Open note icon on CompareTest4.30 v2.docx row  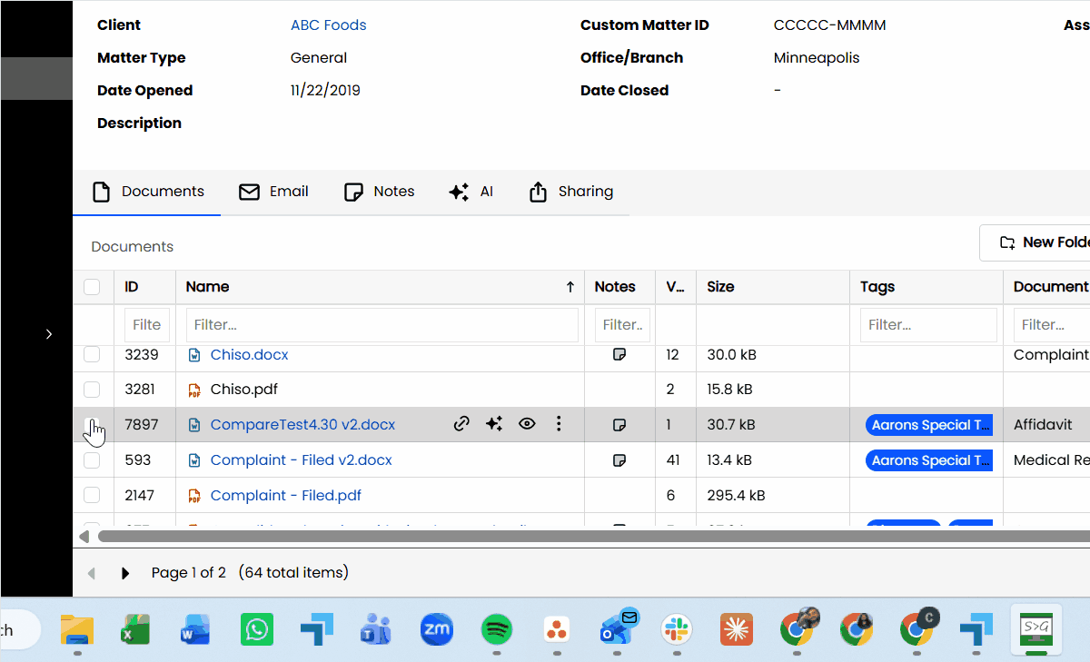tap(619, 424)
